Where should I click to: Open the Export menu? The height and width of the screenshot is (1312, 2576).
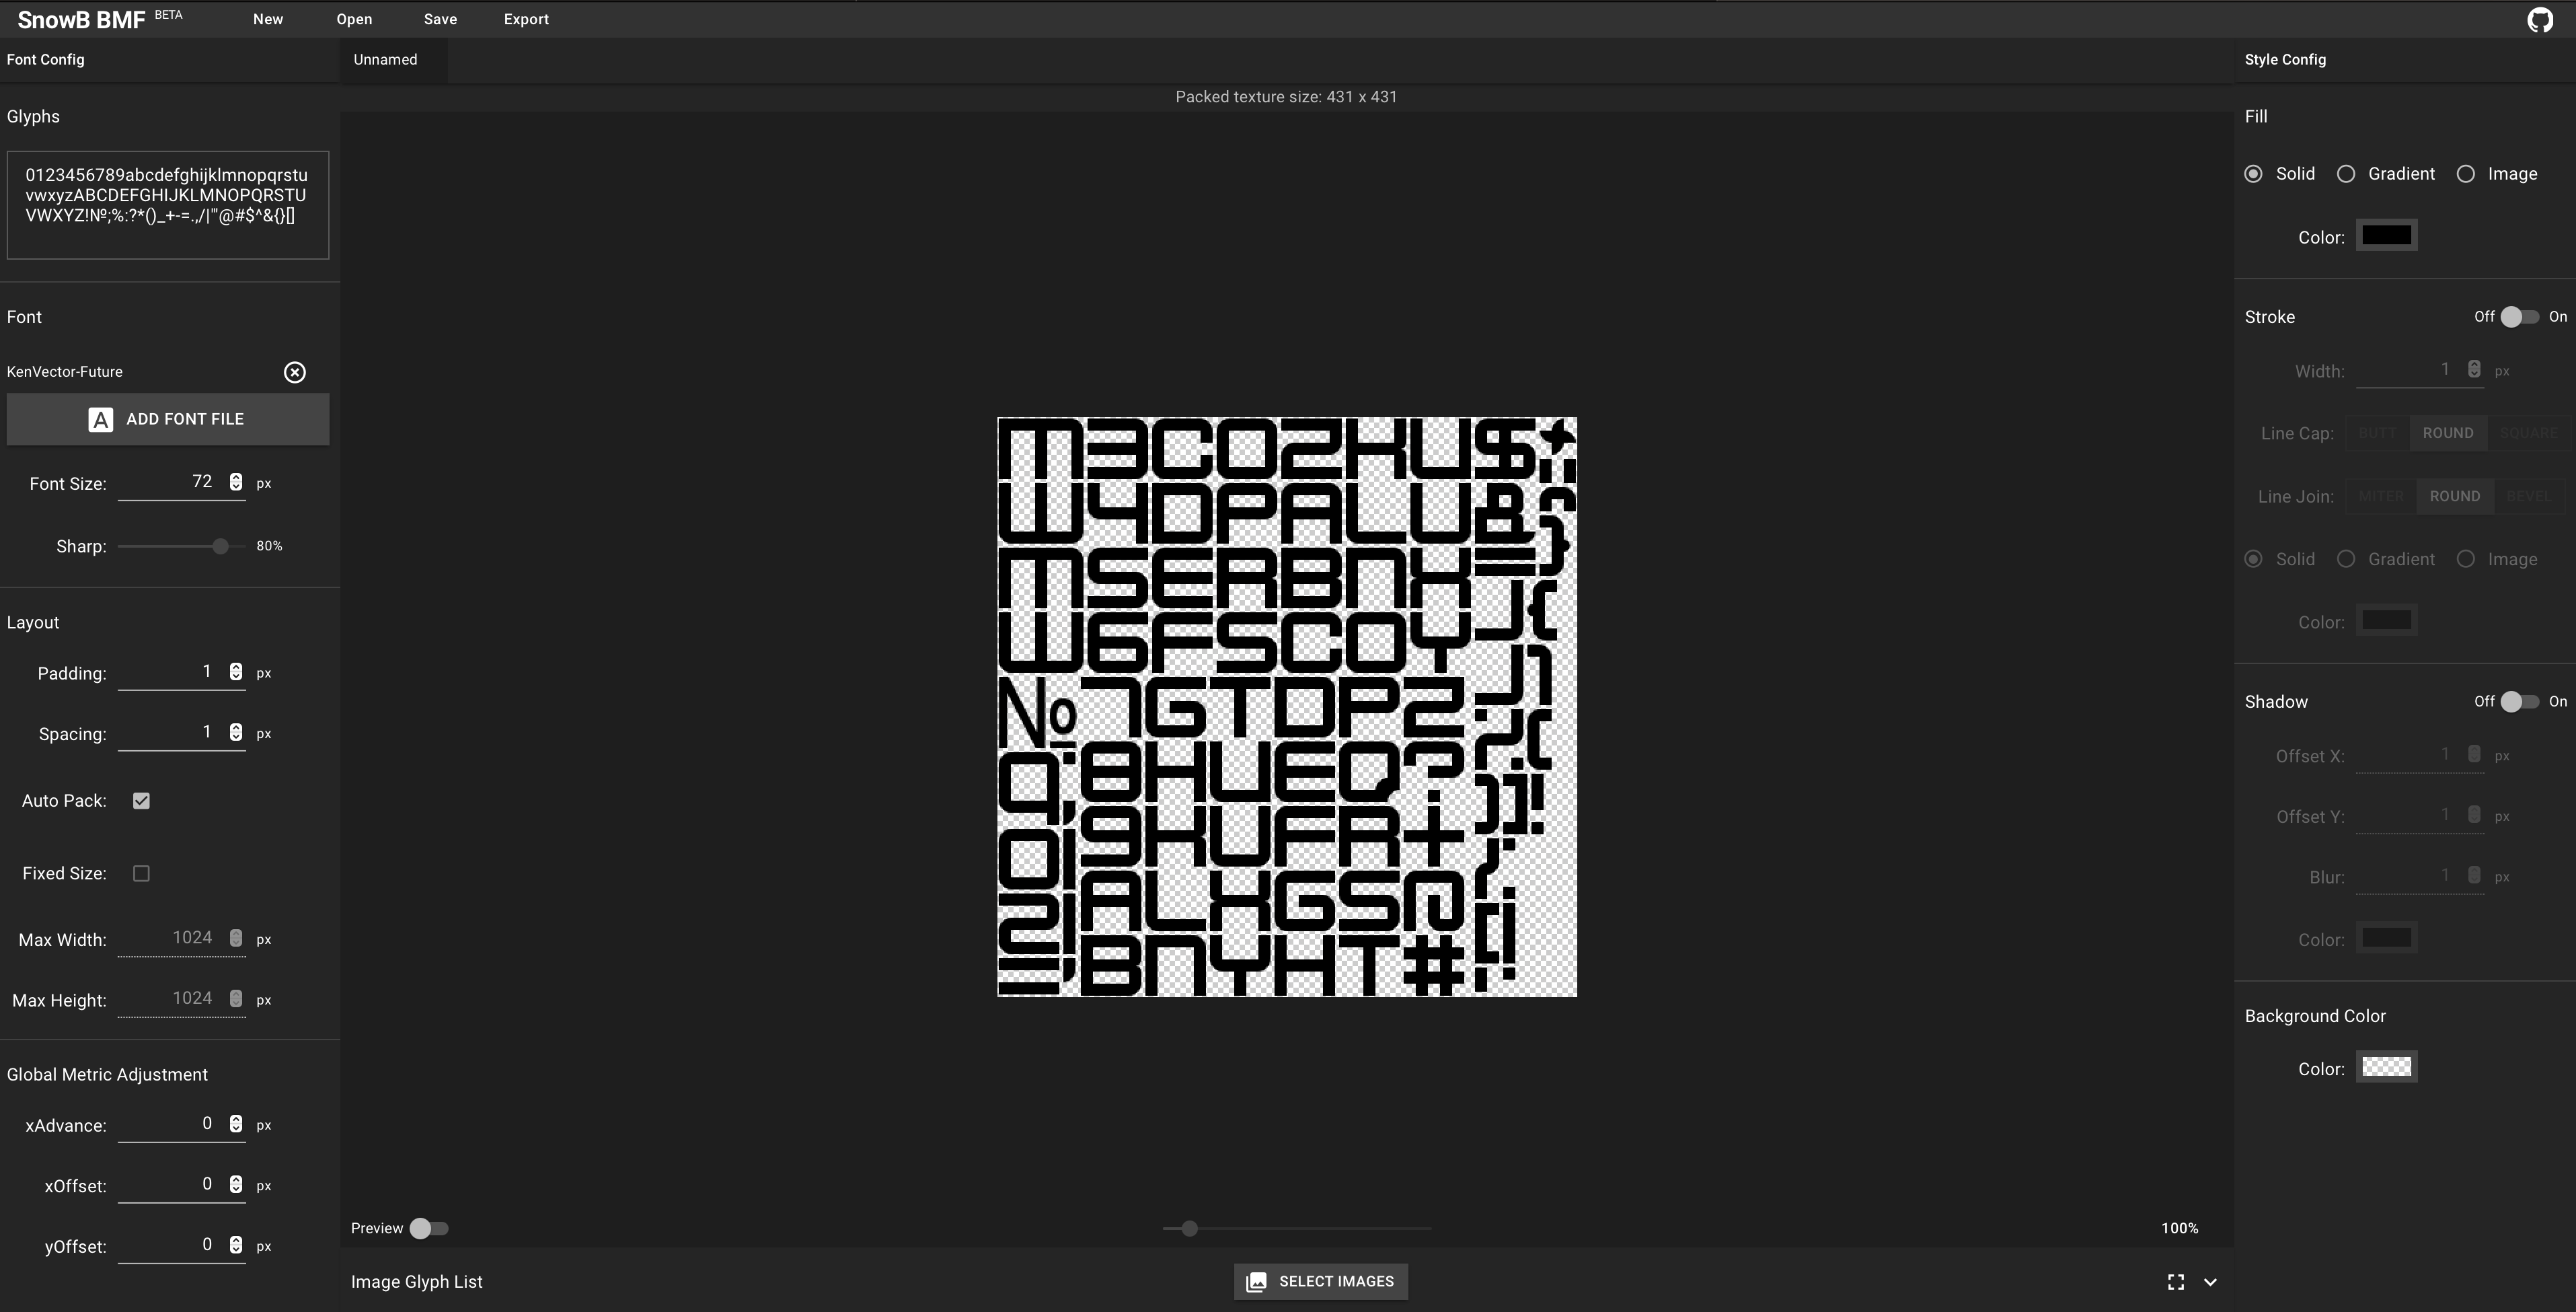pos(525,18)
